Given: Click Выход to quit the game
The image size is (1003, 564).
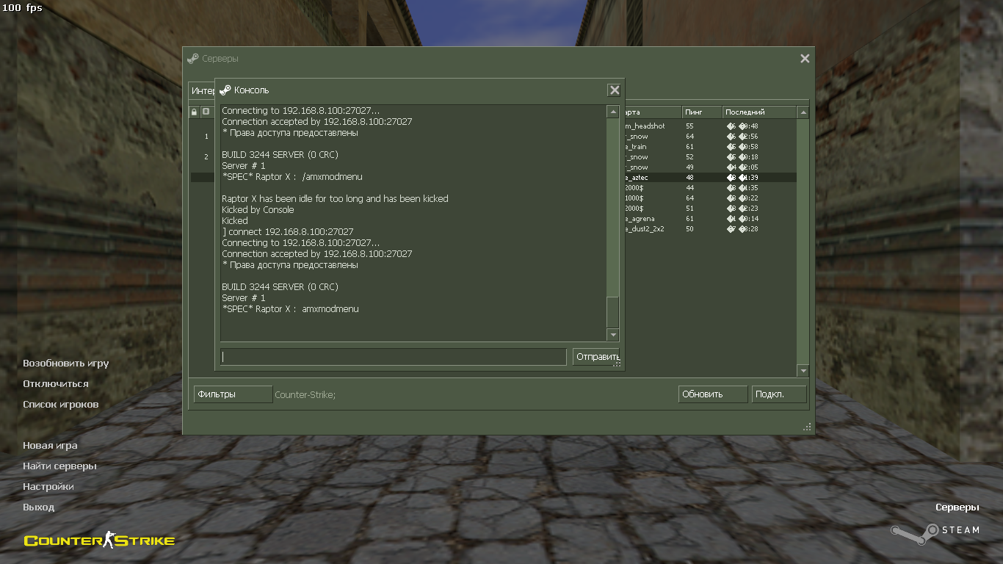Looking at the screenshot, I should 39,507.
